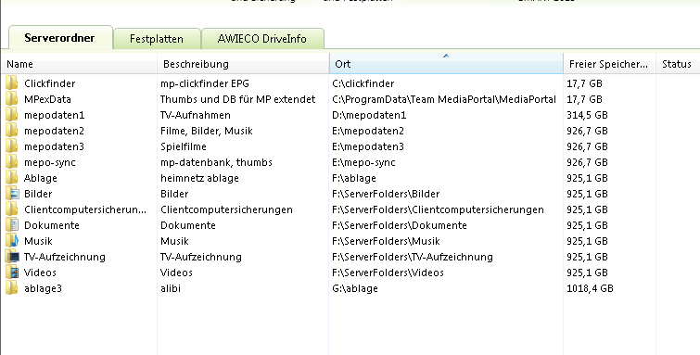This screenshot has height=355, width=700.
Task: Click description 'Spielfilme'
Action: click(184, 146)
